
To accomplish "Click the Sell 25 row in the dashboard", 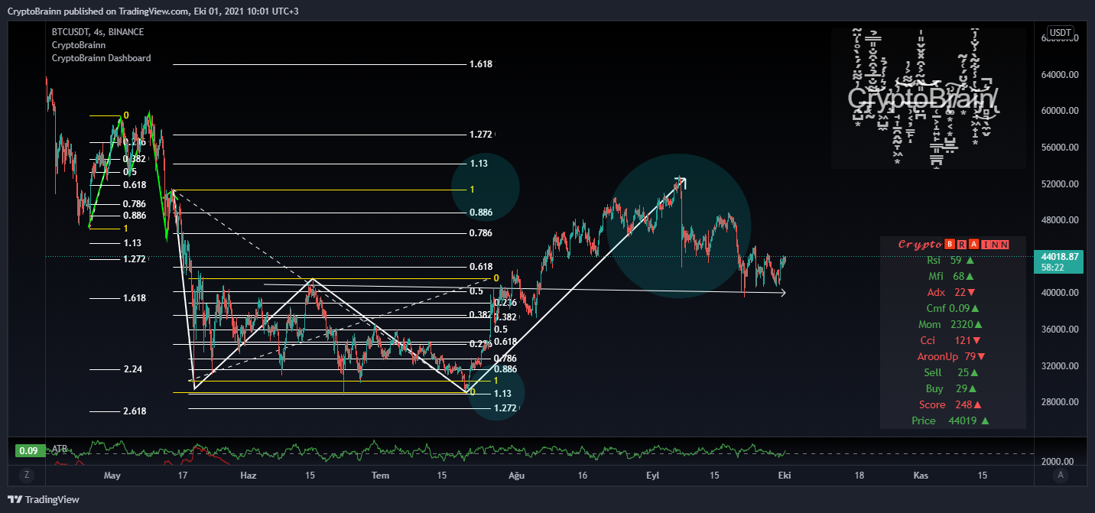I will tap(953, 372).
